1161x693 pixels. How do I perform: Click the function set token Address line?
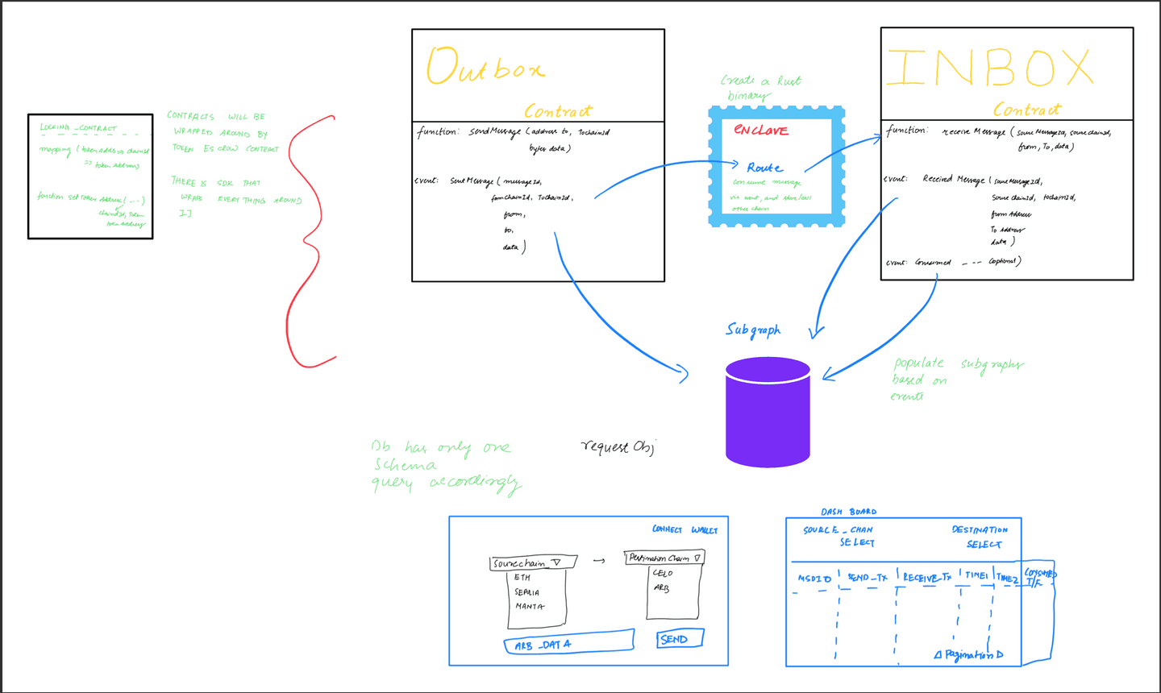point(92,210)
